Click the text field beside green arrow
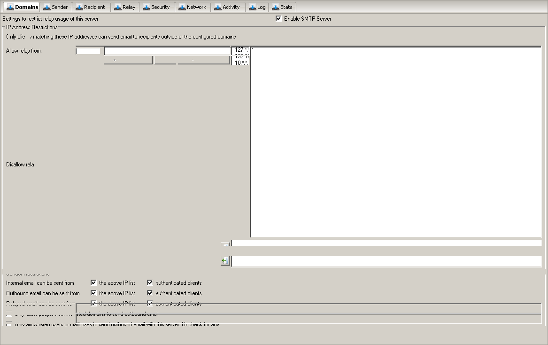This screenshot has height=345, width=548. pos(386,261)
